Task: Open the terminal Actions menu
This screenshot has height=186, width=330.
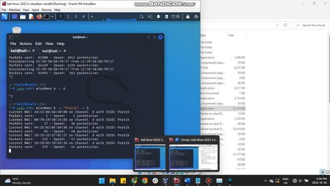Action: (x=26, y=43)
